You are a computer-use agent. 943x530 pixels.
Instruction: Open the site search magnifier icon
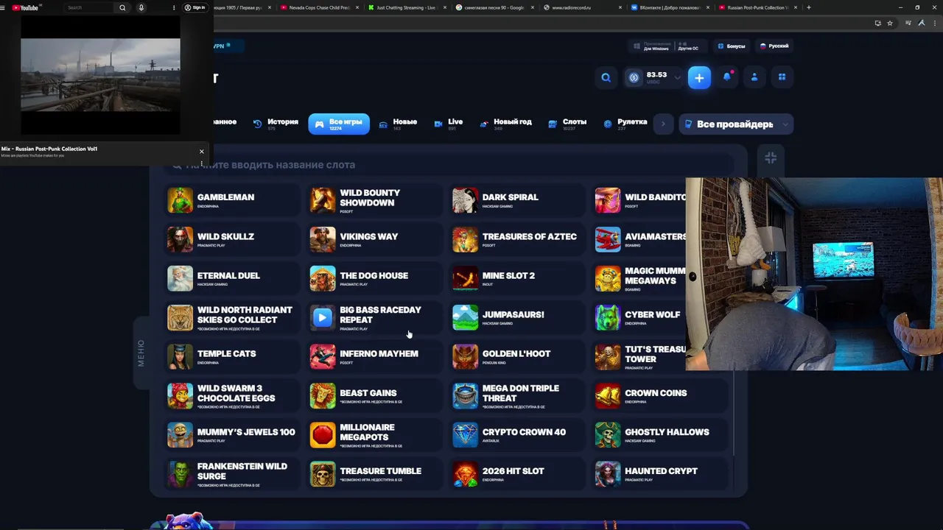(606, 77)
